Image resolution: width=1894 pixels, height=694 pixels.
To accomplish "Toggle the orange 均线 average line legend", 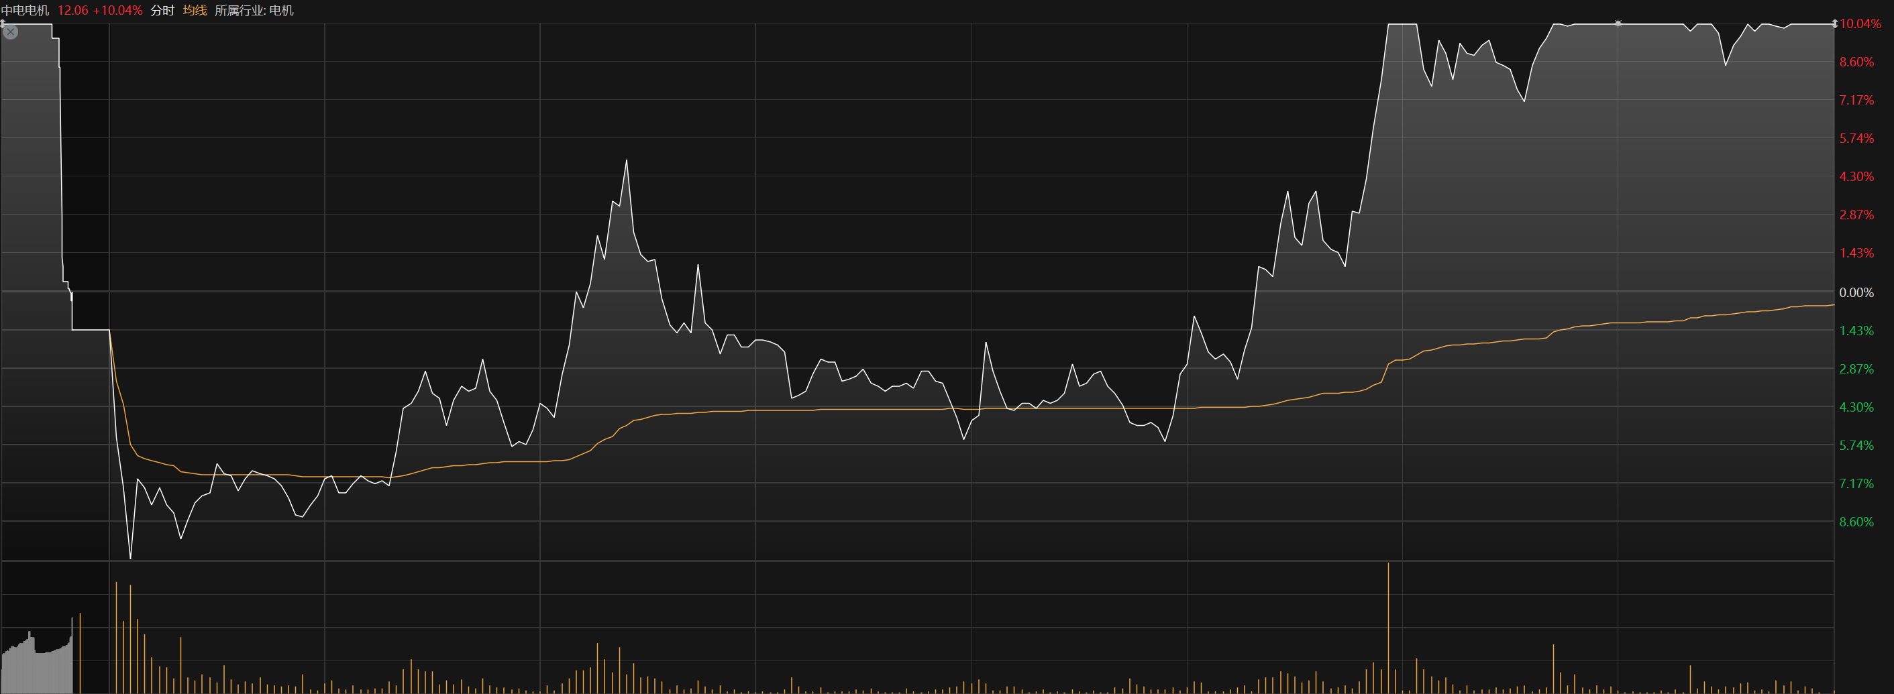I will (x=195, y=10).
